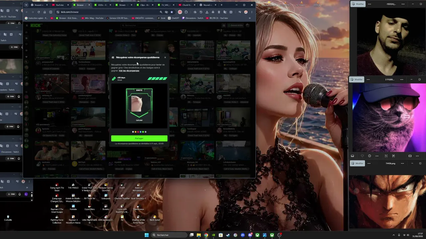Click the Opera-style red extension icon
Screen dimensions: 426x239
point(180,12)
